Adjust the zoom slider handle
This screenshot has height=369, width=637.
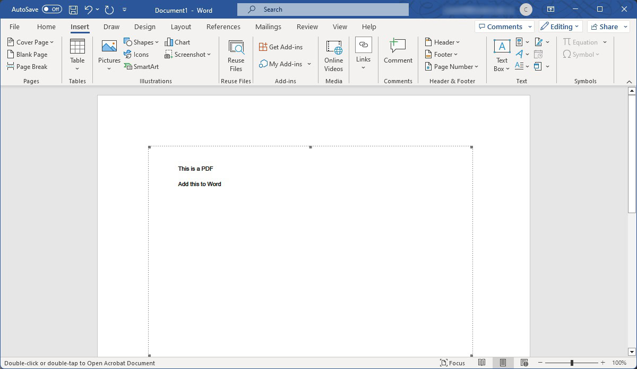(x=572, y=363)
